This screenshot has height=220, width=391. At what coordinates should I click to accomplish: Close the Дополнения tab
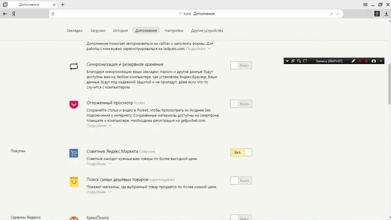pyautogui.click(x=54, y=4)
